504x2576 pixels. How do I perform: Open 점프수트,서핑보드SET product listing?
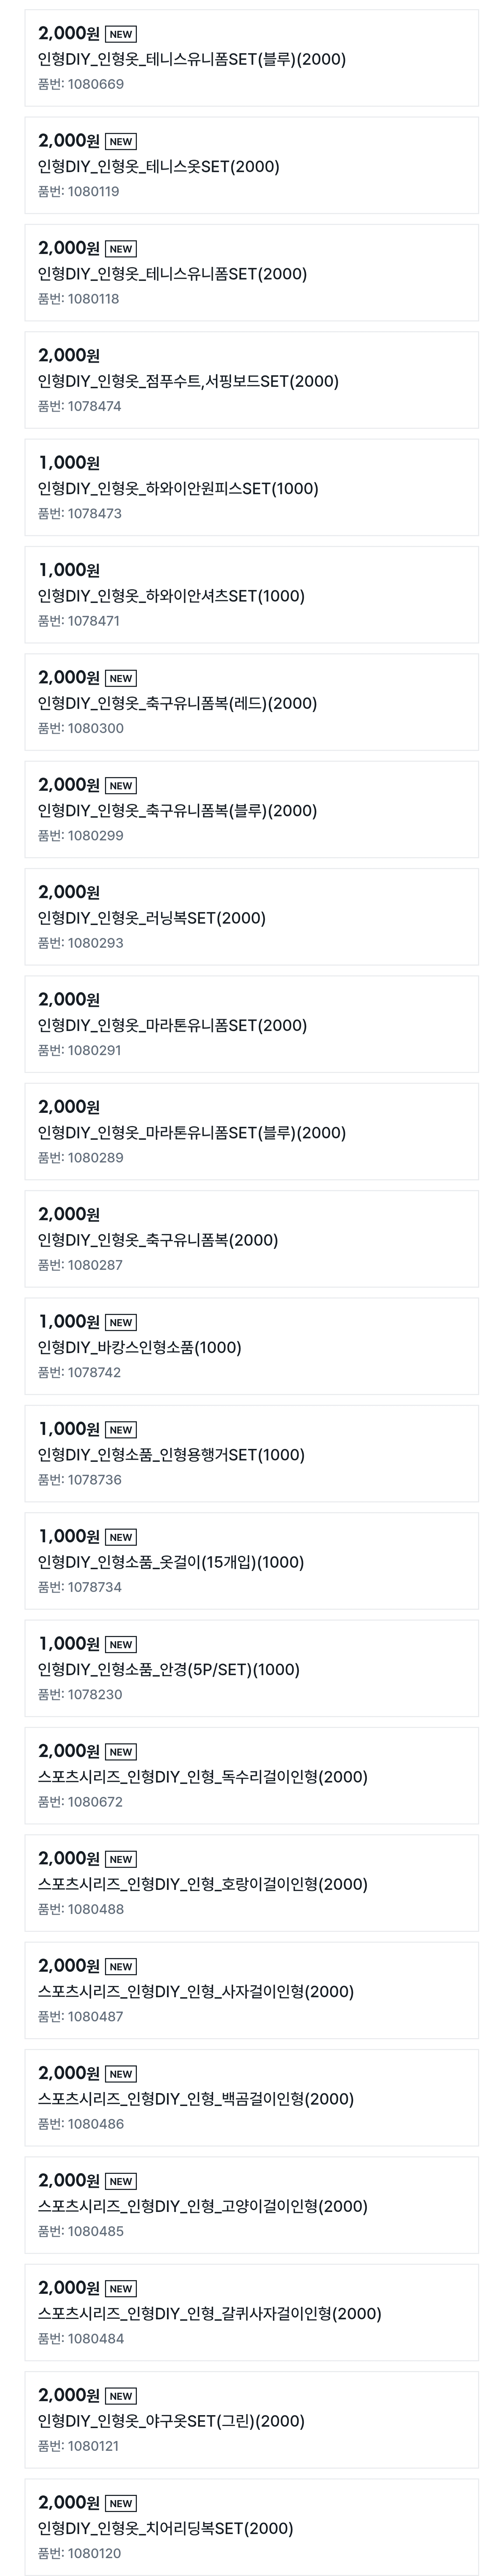251,380
